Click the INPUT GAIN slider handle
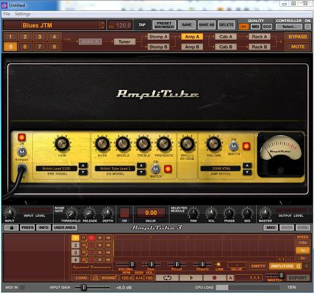Screen dimensions: 314x293 pos(84,288)
